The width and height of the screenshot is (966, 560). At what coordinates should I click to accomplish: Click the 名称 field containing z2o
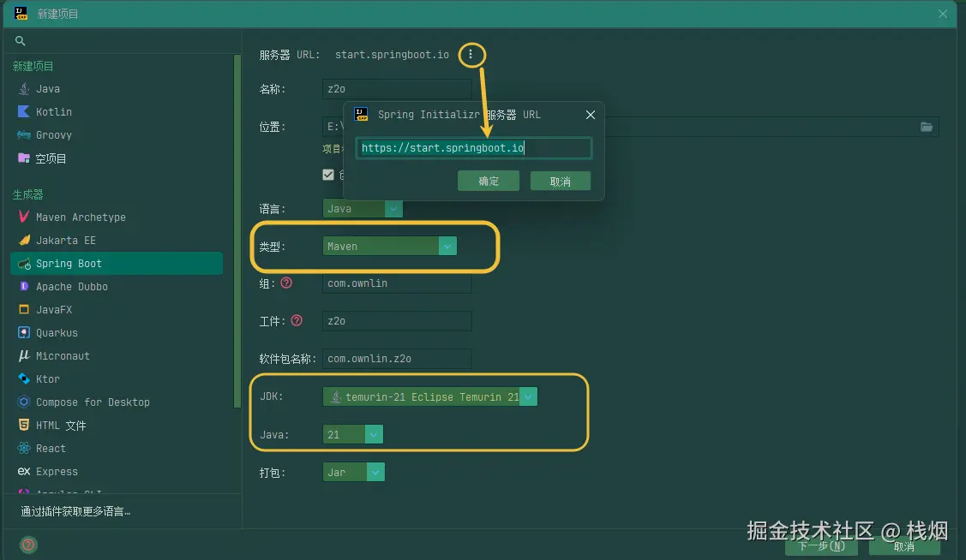pos(397,89)
